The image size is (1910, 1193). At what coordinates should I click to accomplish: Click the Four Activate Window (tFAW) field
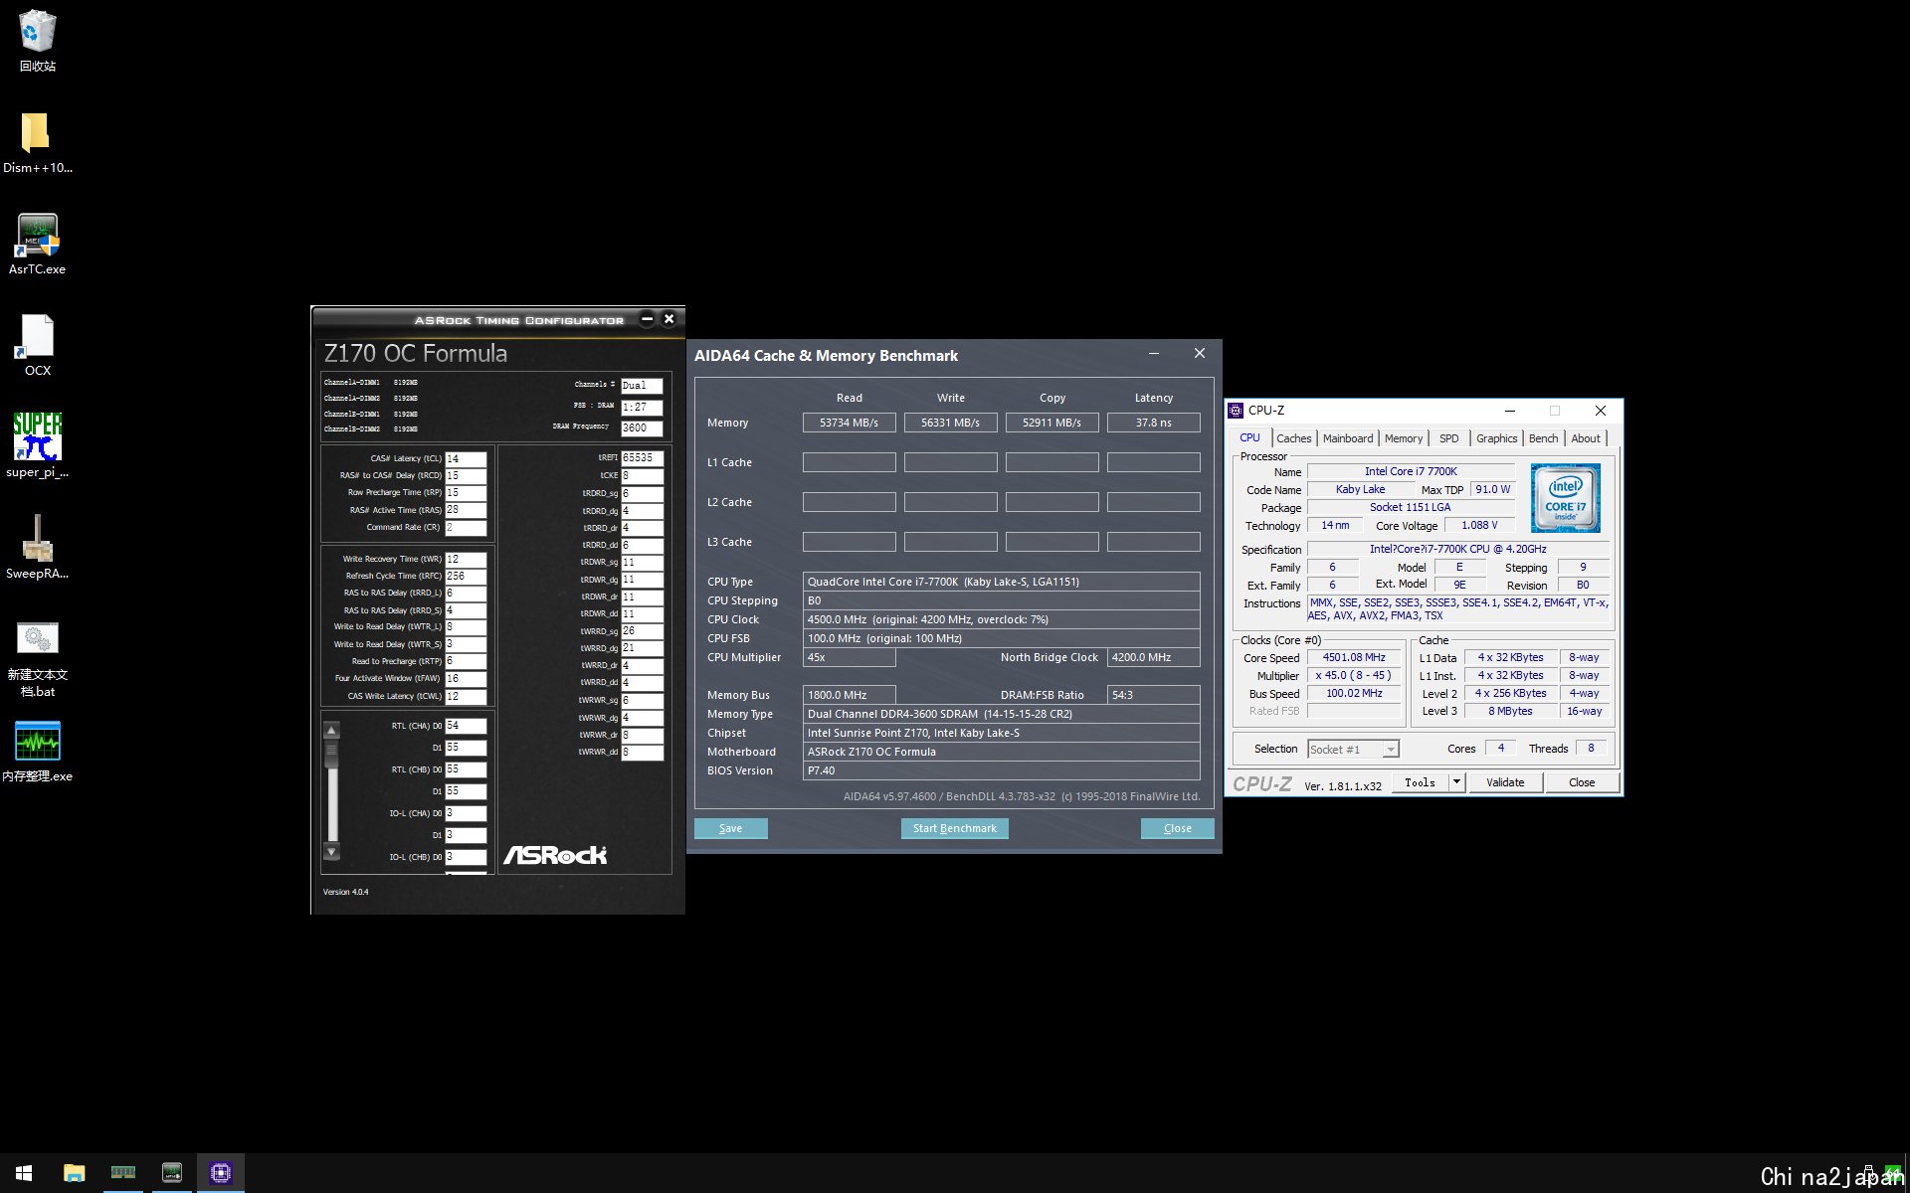click(x=466, y=679)
